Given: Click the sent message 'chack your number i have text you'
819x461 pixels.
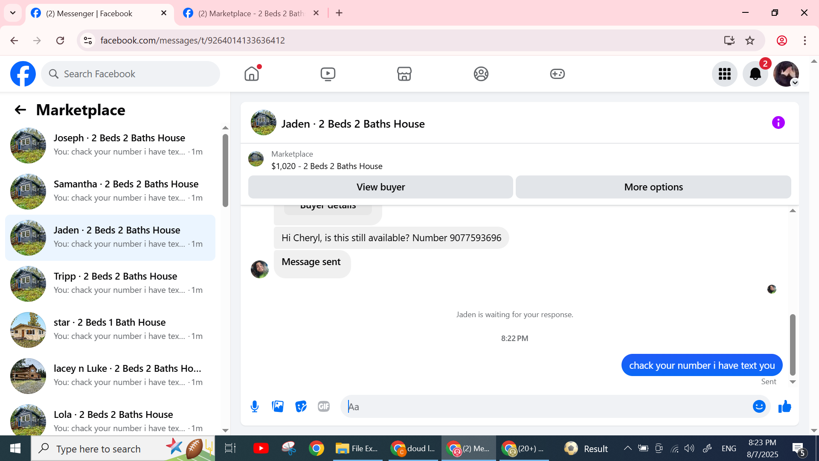Looking at the screenshot, I should (702, 365).
